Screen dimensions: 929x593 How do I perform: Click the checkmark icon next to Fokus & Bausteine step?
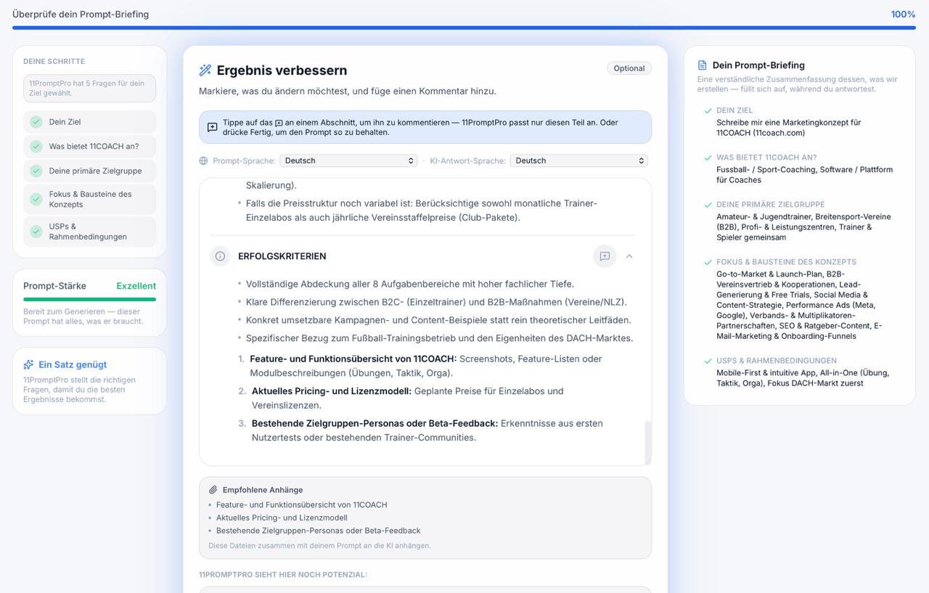point(36,200)
